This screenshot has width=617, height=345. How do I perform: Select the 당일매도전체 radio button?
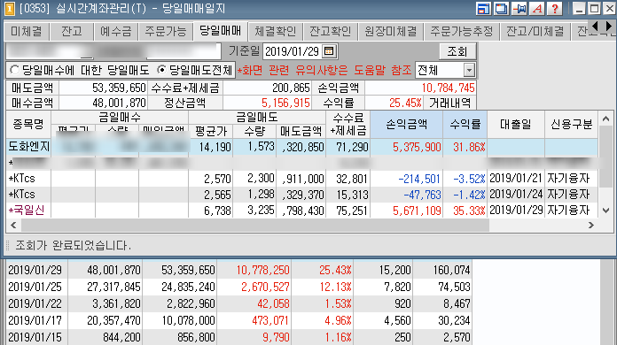click(161, 70)
